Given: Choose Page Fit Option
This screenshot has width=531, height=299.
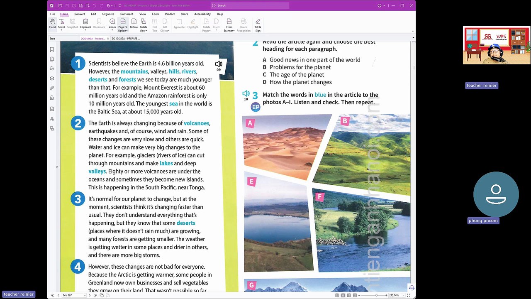Looking at the screenshot, I should click(x=123, y=25).
